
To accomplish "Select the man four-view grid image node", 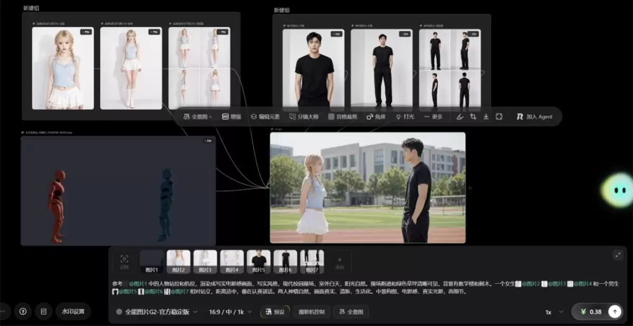I will 450,70.
